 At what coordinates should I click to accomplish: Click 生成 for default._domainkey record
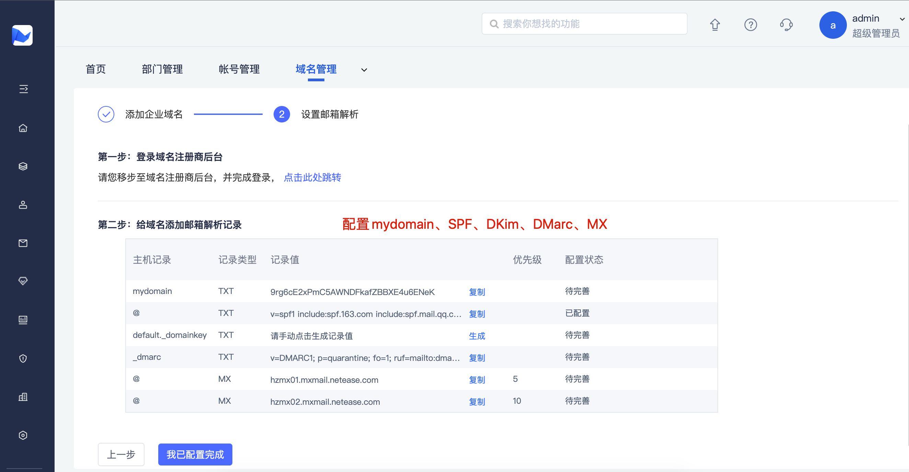(476, 335)
